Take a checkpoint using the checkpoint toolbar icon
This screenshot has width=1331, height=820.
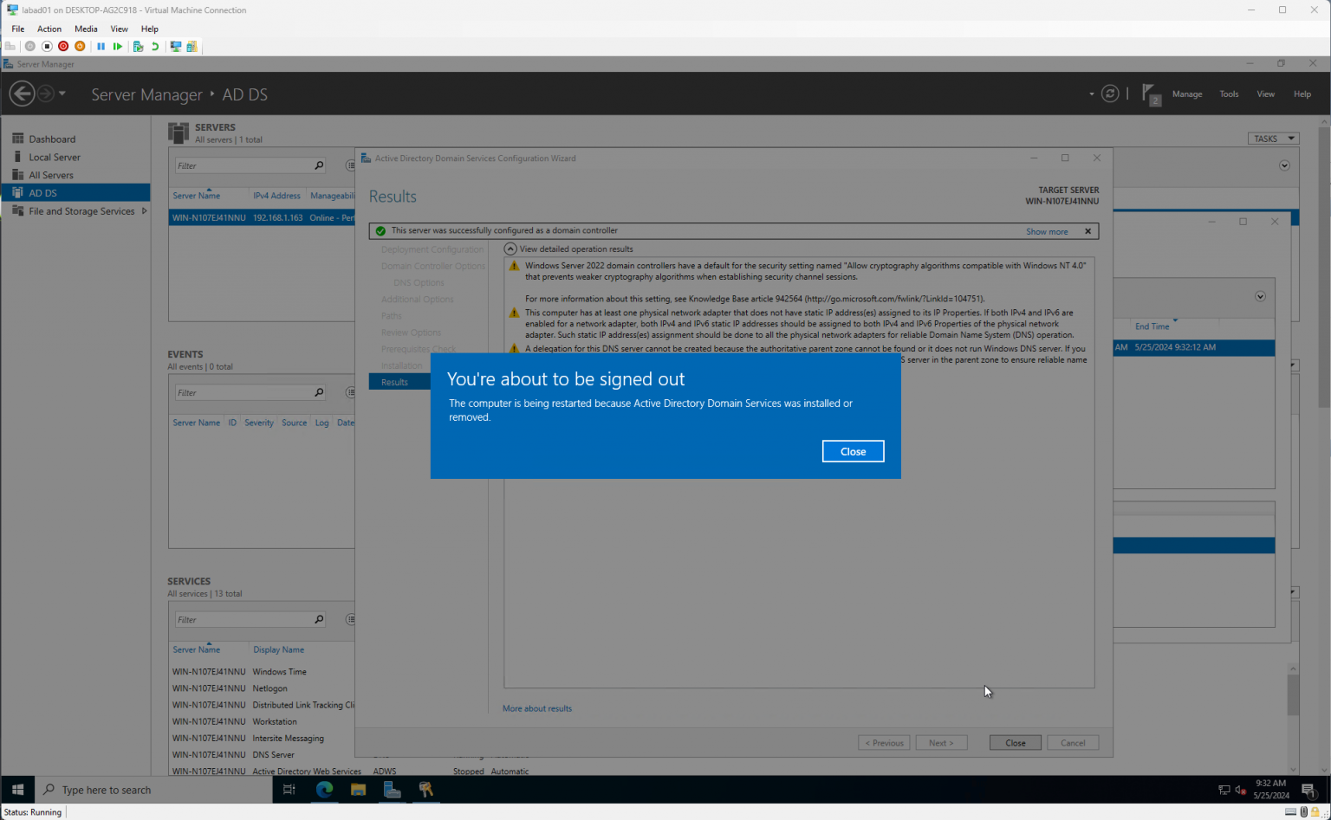pyautogui.click(x=138, y=46)
